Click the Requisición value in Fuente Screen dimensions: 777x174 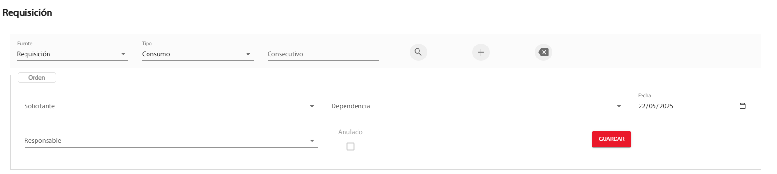pyautogui.click(x=34, y=54)
